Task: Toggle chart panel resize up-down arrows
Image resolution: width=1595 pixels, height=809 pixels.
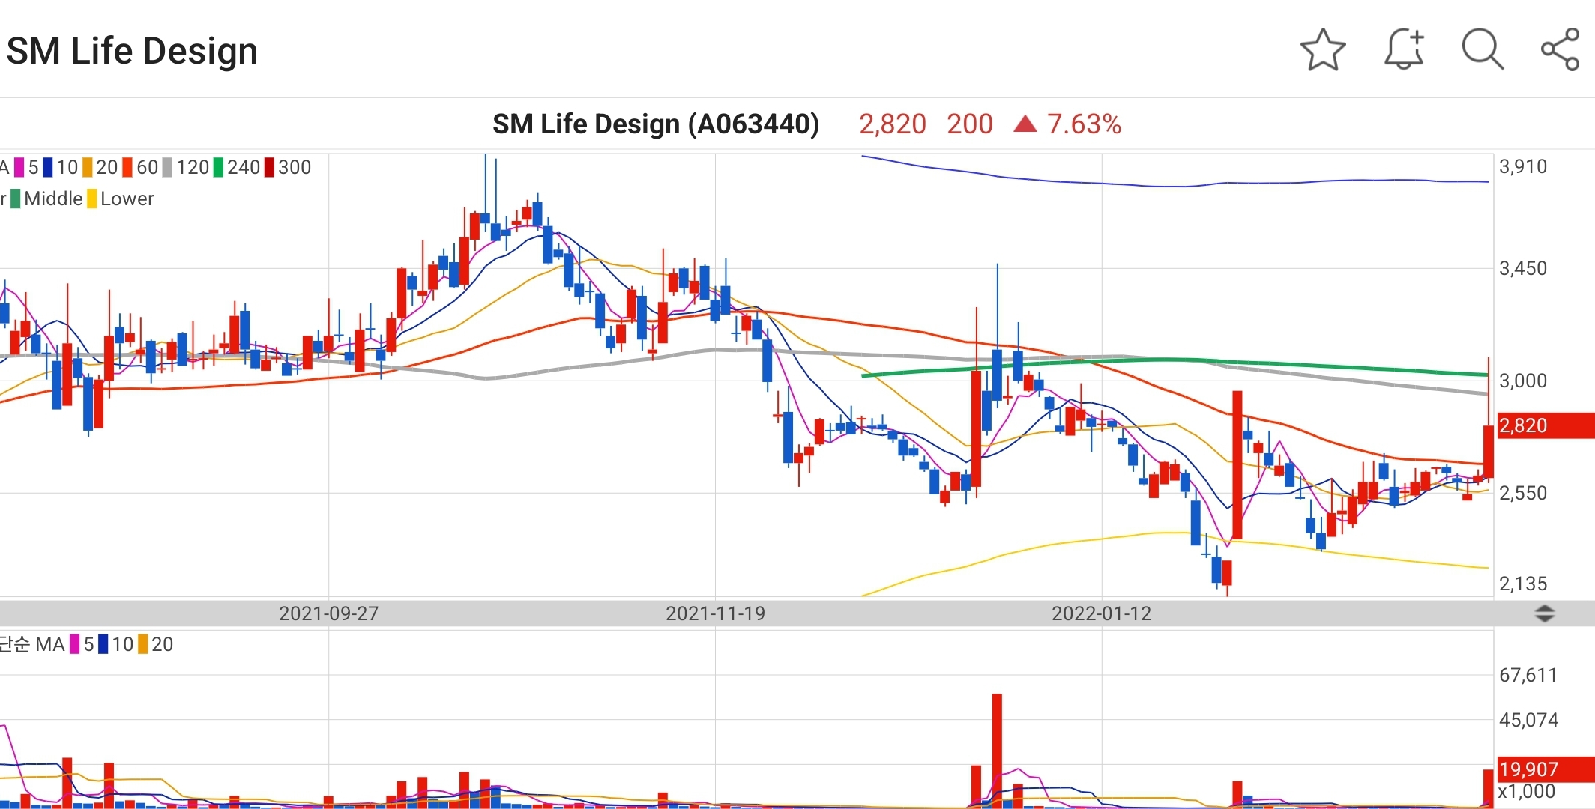Action: (1544, 614)
